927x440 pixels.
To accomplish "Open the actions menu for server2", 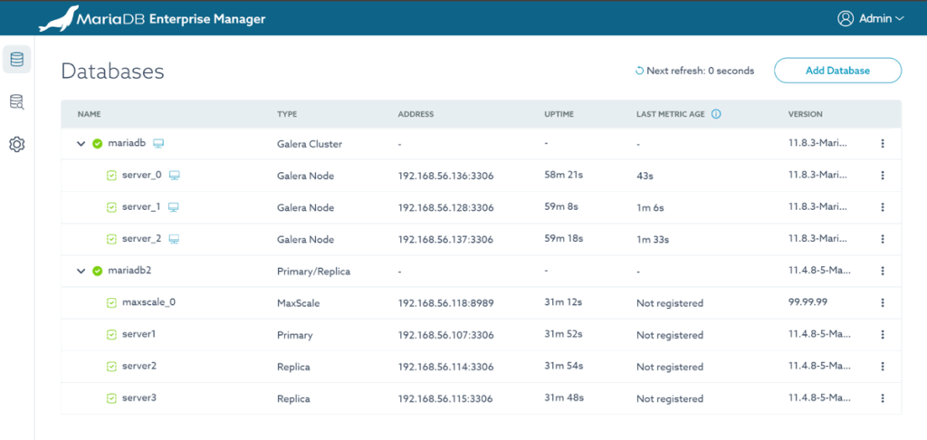I will tap(883, 367).
